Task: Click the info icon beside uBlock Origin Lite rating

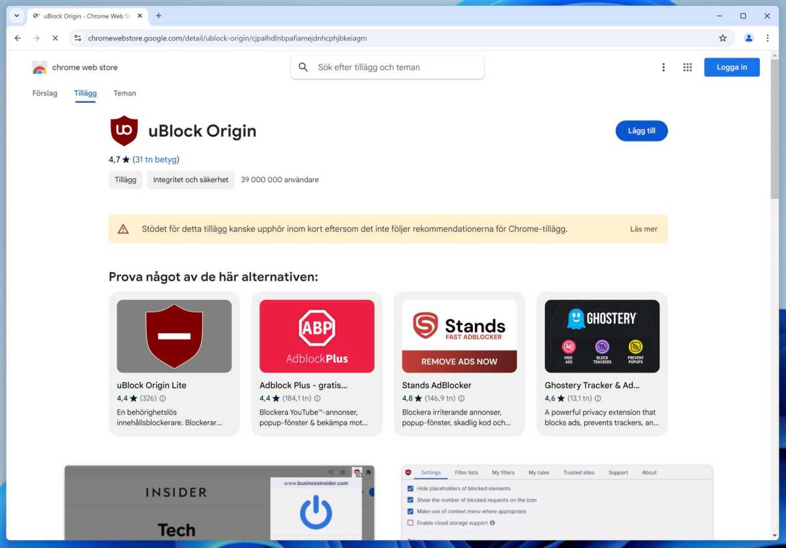Action: click(x=162, y=398)
